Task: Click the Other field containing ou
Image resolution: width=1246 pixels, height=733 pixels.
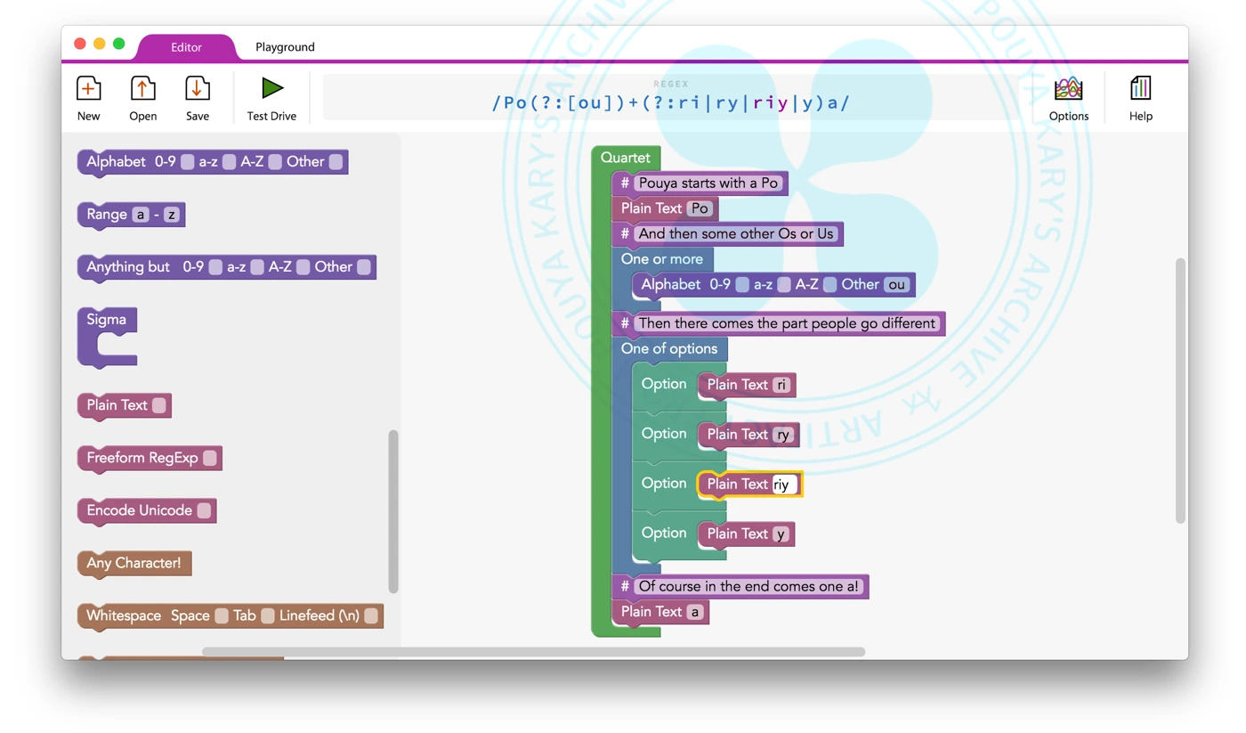Action: tap(897, 285)
